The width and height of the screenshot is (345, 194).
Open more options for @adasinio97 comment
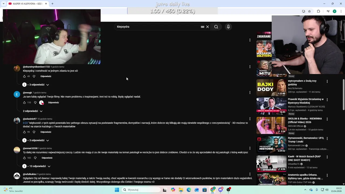[x=250, y=119]
